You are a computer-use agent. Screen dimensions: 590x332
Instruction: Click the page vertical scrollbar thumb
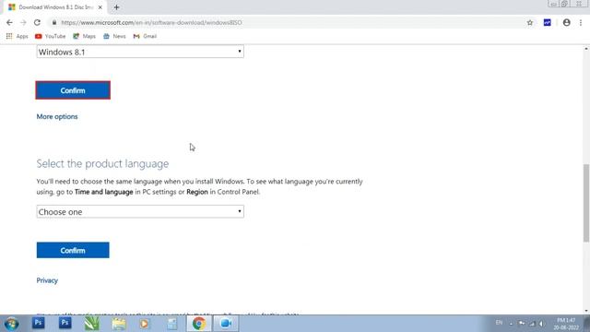(586, 203)
